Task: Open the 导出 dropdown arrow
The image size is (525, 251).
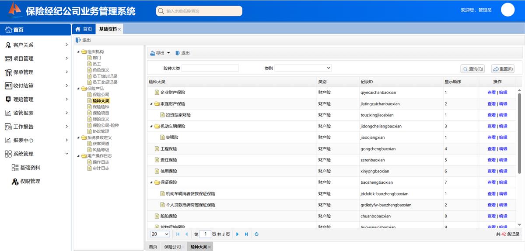Action: (x=168, y=53)
